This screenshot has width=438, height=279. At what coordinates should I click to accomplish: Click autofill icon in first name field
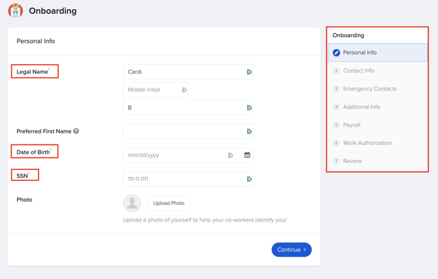249,72
